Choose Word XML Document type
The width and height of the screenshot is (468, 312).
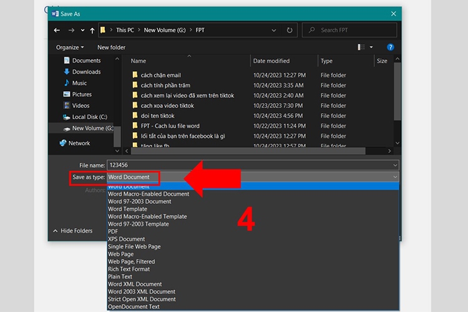point(253,285)
